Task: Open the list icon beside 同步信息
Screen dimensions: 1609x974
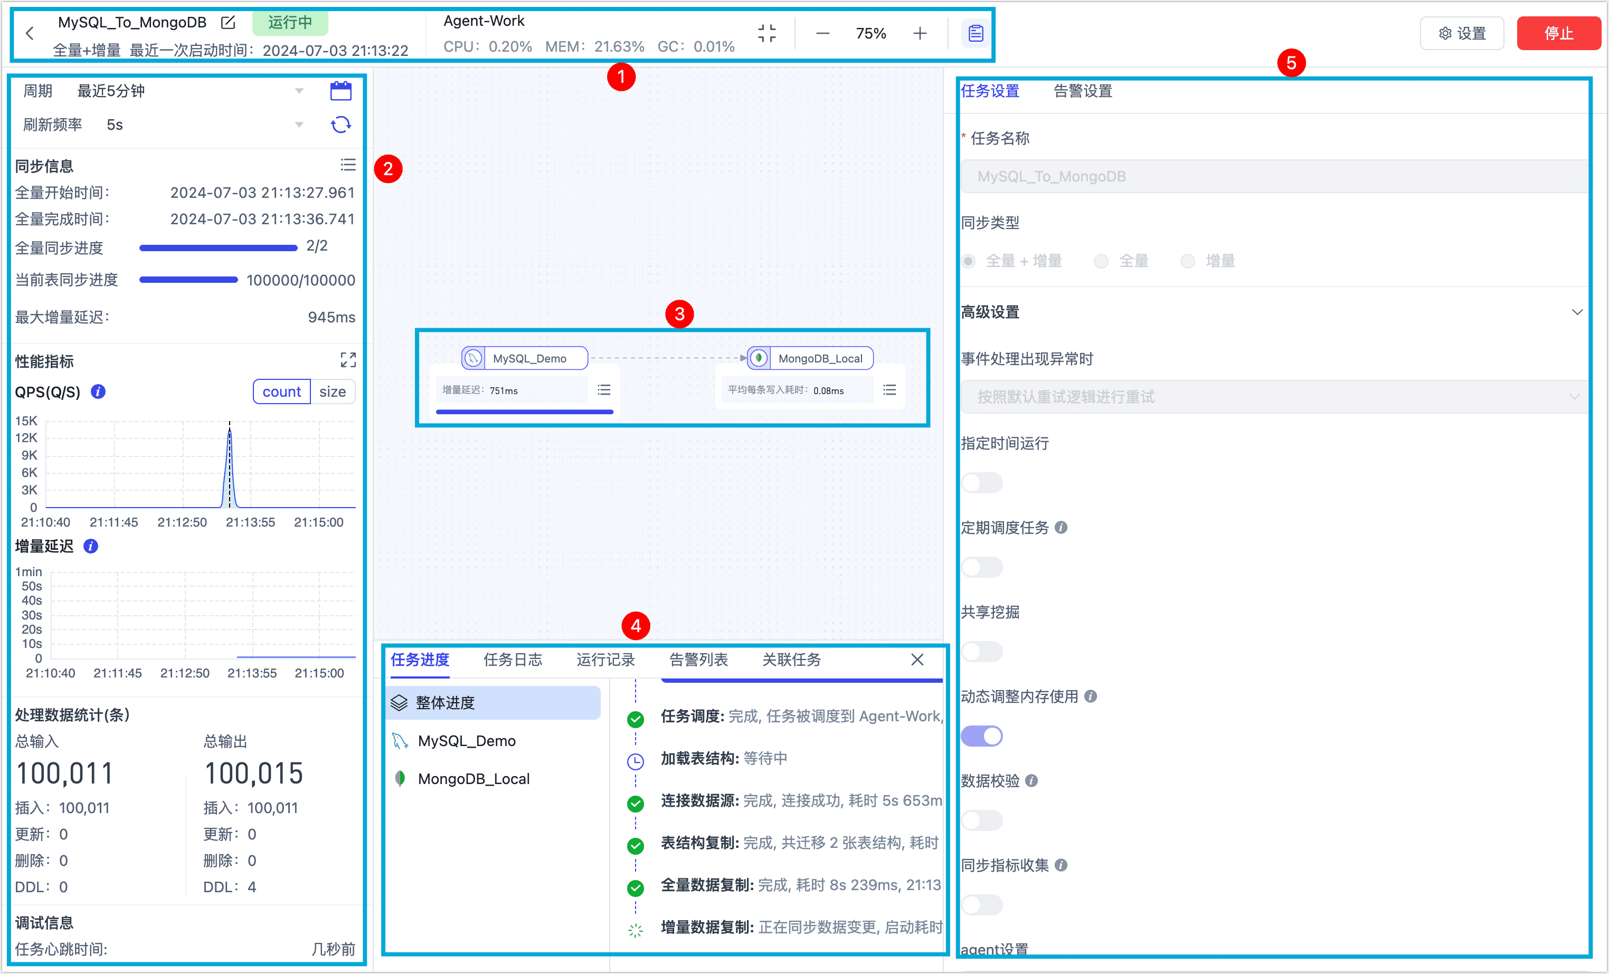Action: (x=348, y=165)
